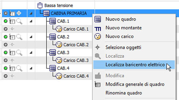This screenshot has height=100, width=179.
Task: Click crosshair select icon in Carico CAB.2 row
Action: (x=12, y=45)
